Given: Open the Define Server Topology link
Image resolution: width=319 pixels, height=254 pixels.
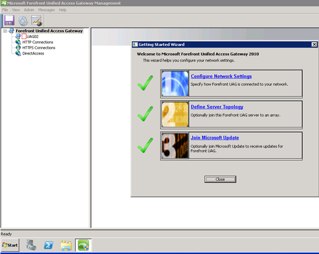Looking at the screenshot, I should click(217, 107).
